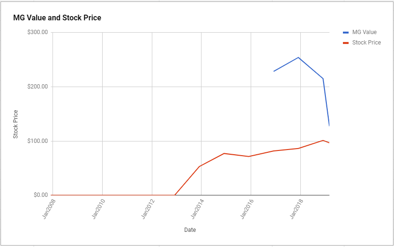Select the Jan2014 x-axis label
This screenshot has height=247, width=394.
pyautogui.click(x=198, y=209)
